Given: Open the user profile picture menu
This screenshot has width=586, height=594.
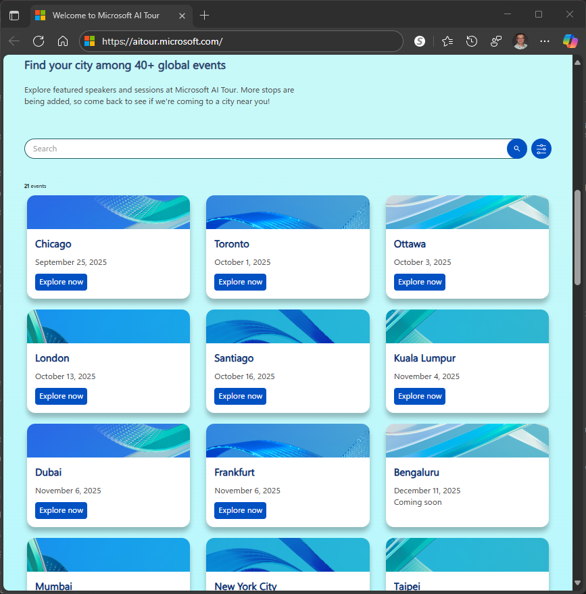Looking at the screenshot, I should click(520, 41).
